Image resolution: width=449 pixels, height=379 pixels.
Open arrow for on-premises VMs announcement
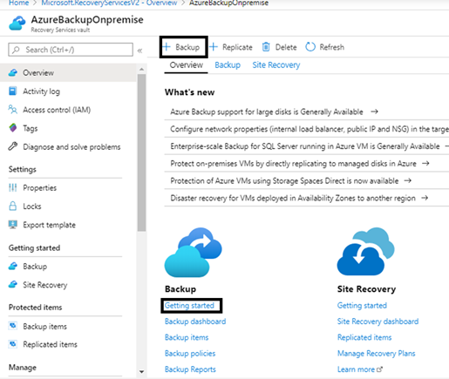click(425, 163)
